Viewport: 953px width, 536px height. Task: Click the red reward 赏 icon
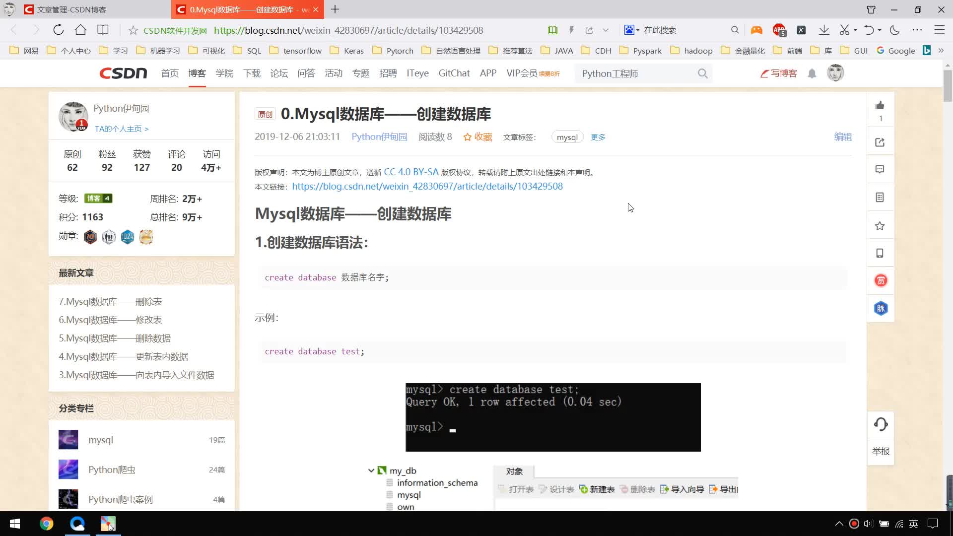(881, 280)
